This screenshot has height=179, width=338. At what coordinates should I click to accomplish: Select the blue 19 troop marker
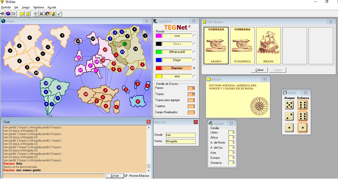coord(46,83)
